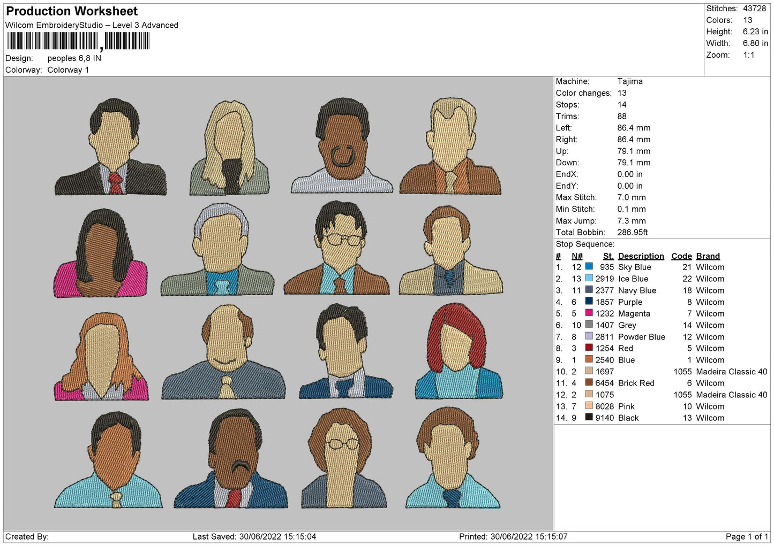Click the Zoom value 1:1

(748, 55)
